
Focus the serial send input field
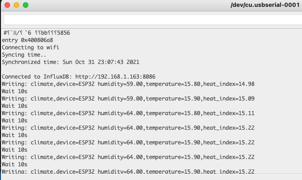[153, 20]
